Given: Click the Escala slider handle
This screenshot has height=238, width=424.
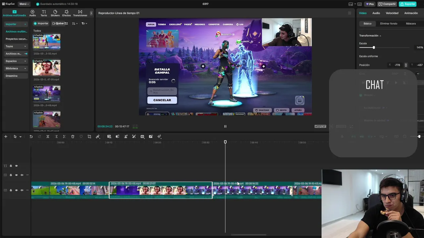Looking at the screenshot, I should click(374, 48).
